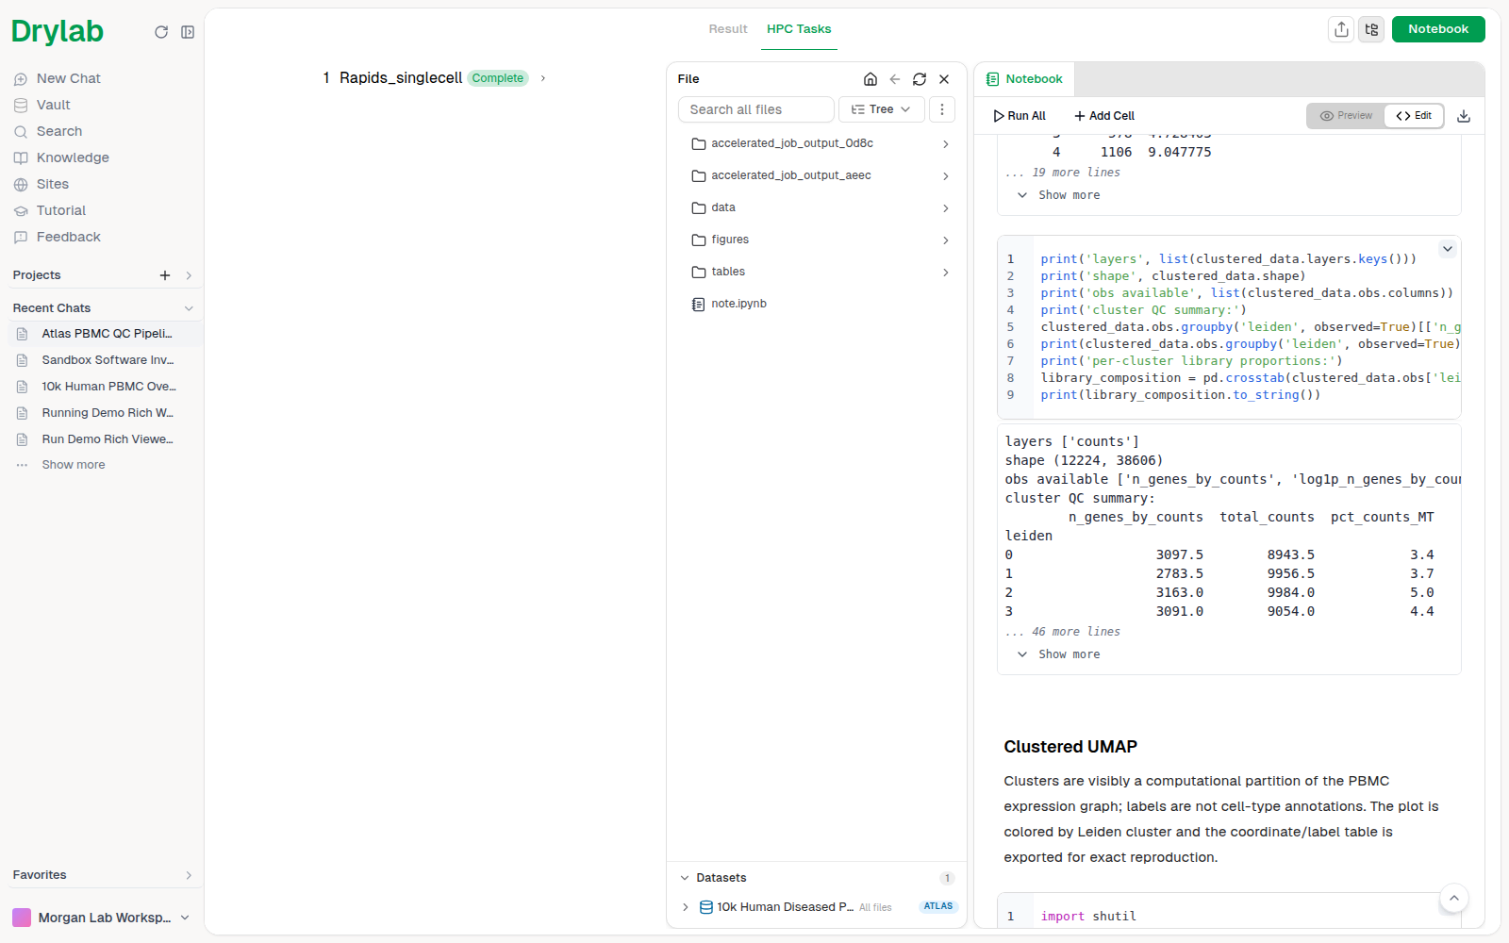This screenshot has height=943, width=1509.
Task: Open the Tree view dropdown
Action: [881, 109]
